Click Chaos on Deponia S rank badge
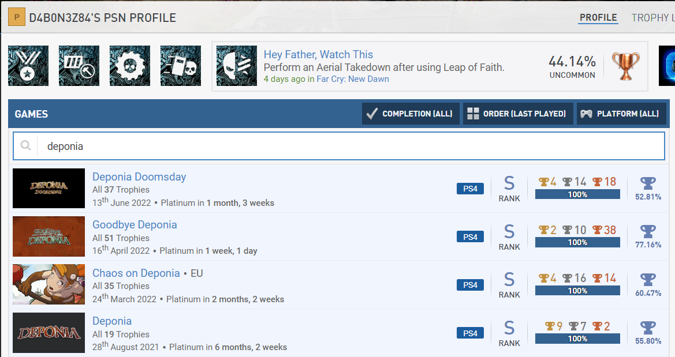 point(509,285)
